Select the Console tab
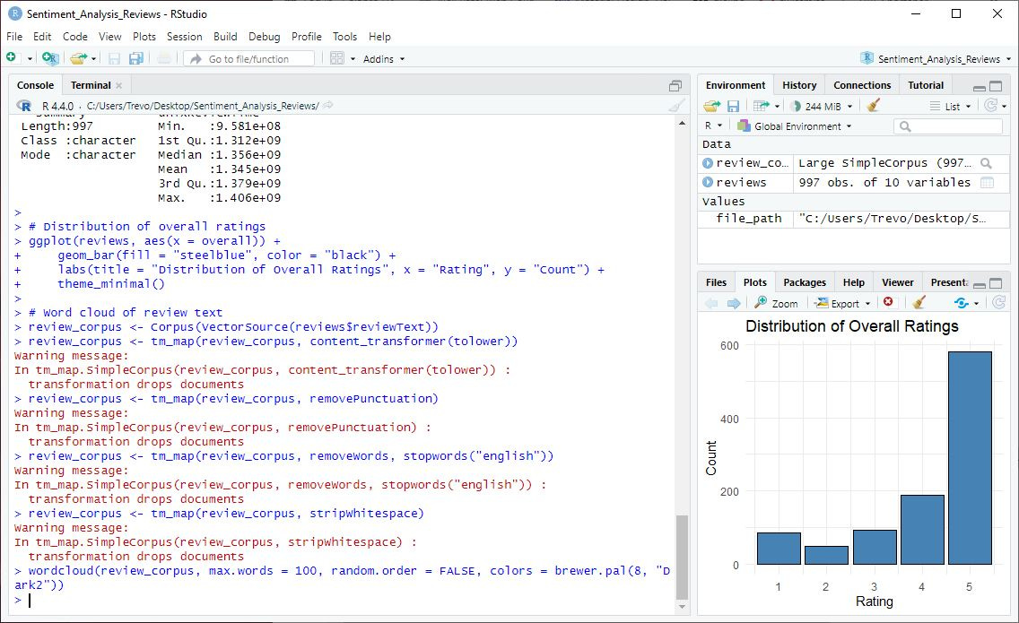This screenshot has width=1019, height=623. (x=35, y=85)
